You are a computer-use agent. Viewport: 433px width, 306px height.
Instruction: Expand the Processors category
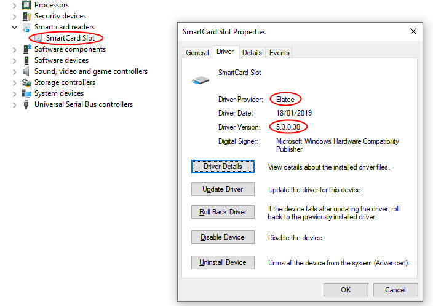[x=15, y=5]
